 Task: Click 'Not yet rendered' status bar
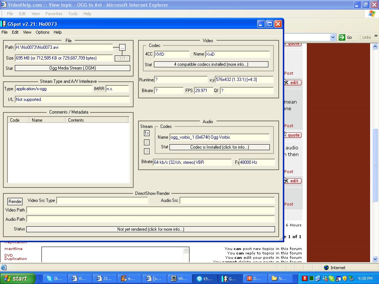point(151,229)
